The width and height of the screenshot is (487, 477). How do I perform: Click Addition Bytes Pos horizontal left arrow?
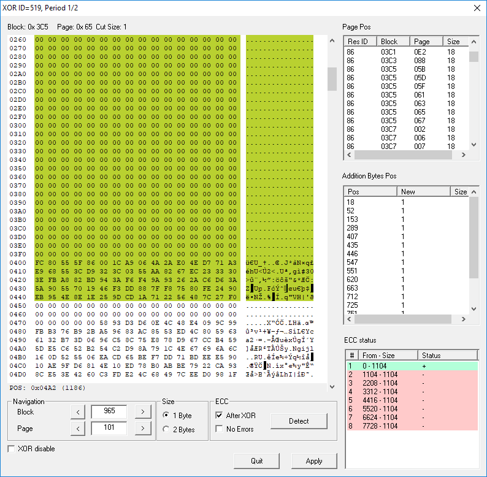(x=349, y=319)
